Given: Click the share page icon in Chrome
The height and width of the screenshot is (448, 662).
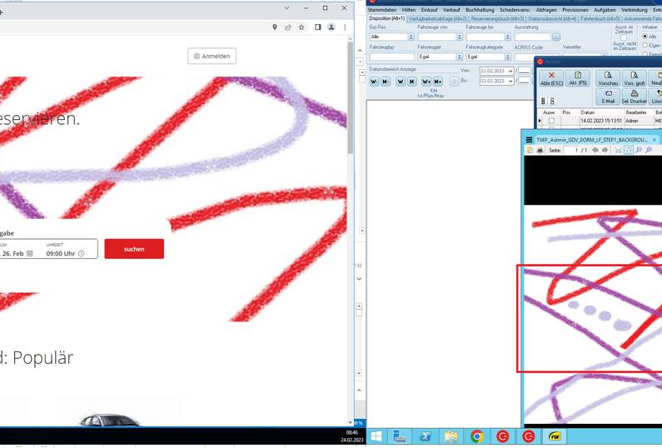Looking at the screenshot, I should point(288,27).
